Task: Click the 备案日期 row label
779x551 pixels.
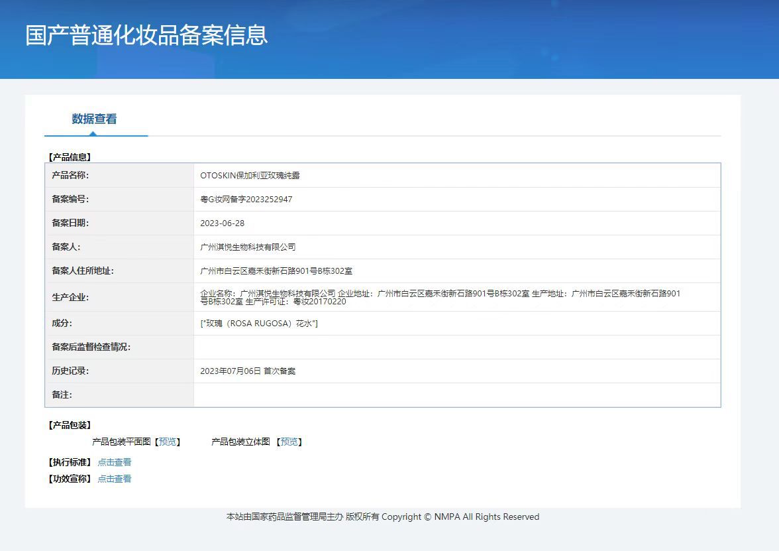Action: pyautogui.click(x=70, y=223)
